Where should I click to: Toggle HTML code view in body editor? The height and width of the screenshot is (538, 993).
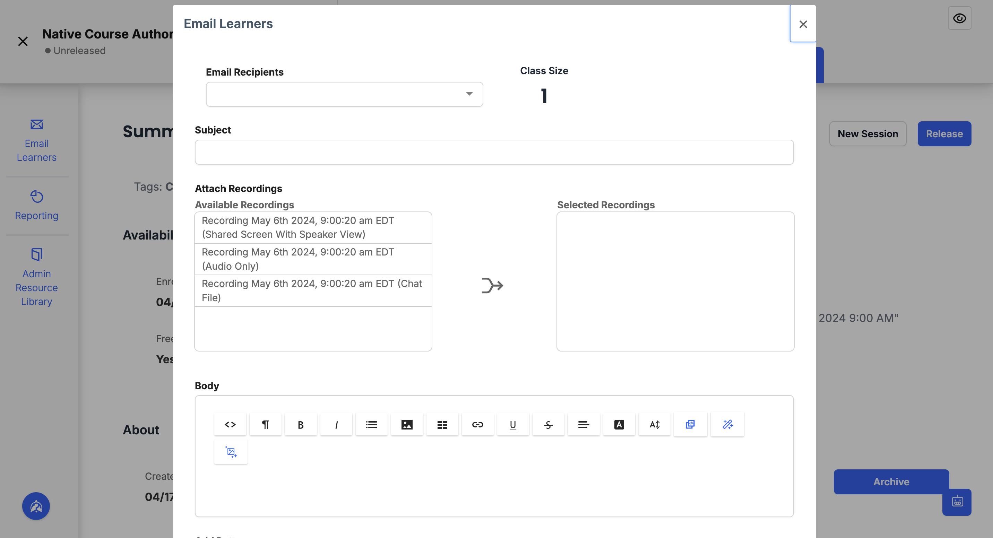(230, 424)
